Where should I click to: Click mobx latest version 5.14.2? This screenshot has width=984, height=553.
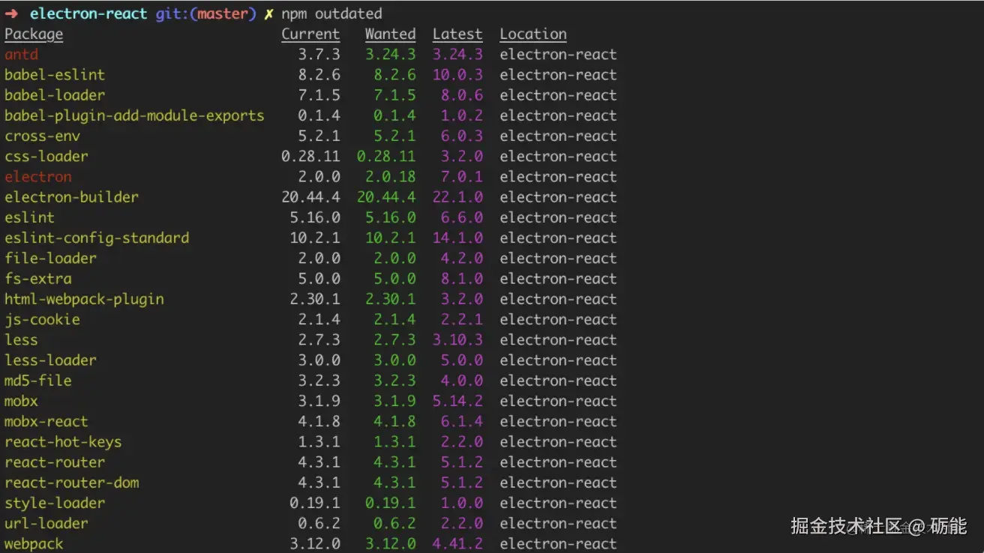tap(457, 401)
